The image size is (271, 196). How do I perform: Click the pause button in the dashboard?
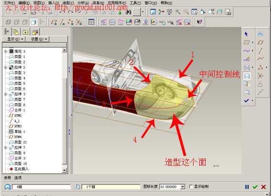tap(247, 187)
